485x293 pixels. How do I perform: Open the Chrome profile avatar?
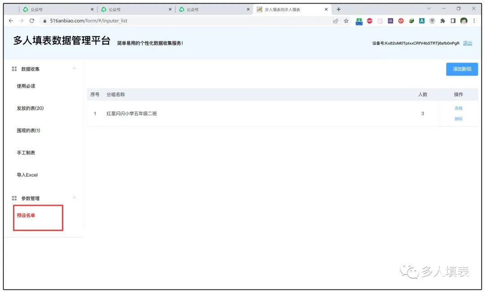pos(463,21)
